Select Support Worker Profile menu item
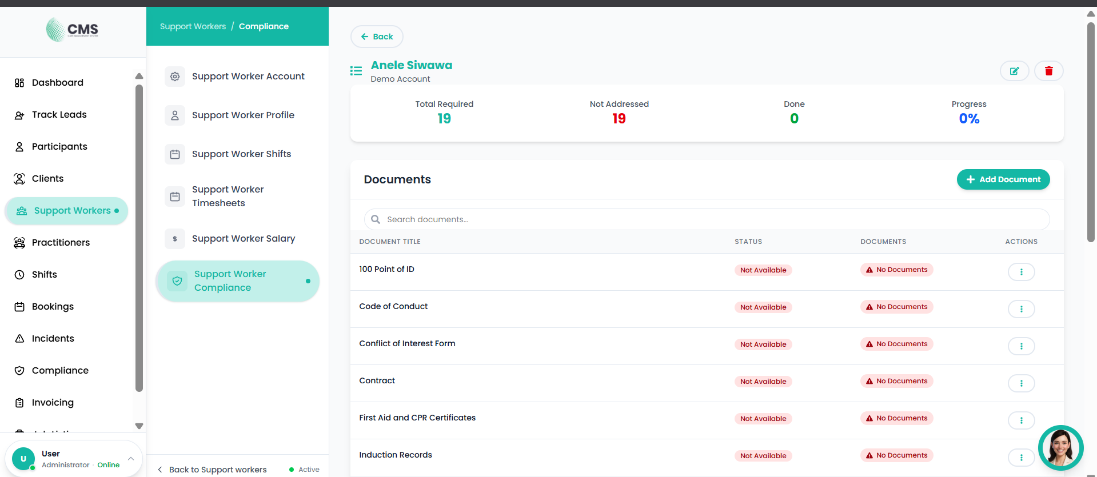 243,115
